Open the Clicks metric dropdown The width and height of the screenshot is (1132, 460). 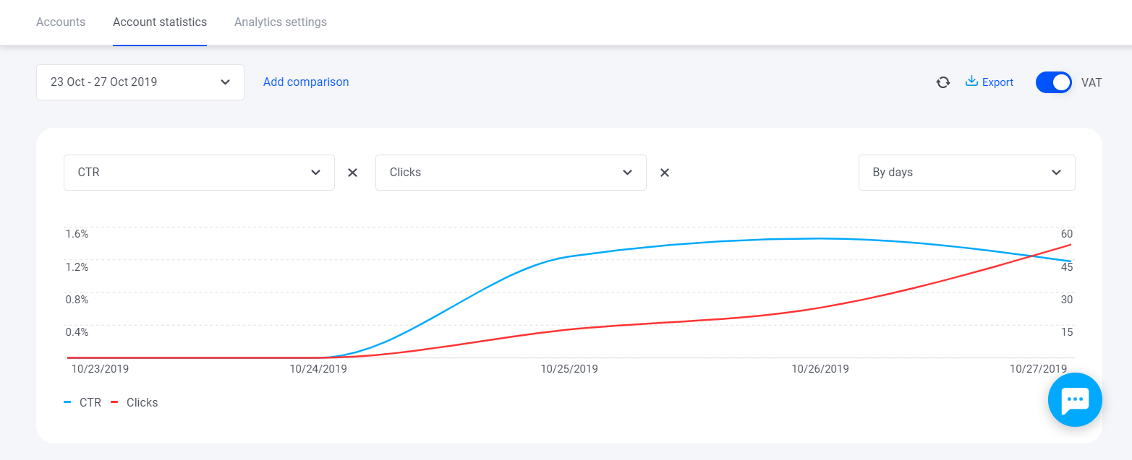tap(511, 173)
